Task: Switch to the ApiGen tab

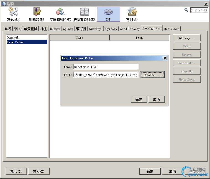Action: click(68, 29)
